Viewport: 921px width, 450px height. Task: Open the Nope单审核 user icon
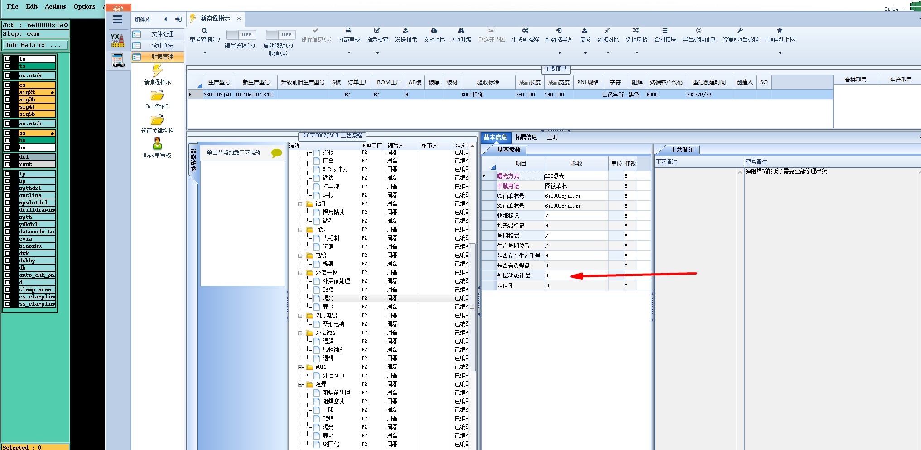[x=157, y=144]
